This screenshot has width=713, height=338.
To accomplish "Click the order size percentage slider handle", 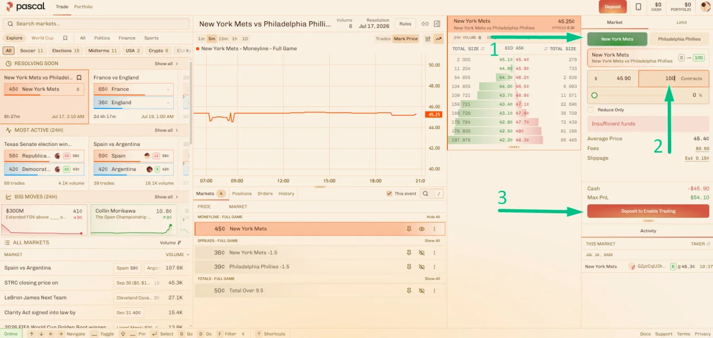I will [x=594, y=95].
